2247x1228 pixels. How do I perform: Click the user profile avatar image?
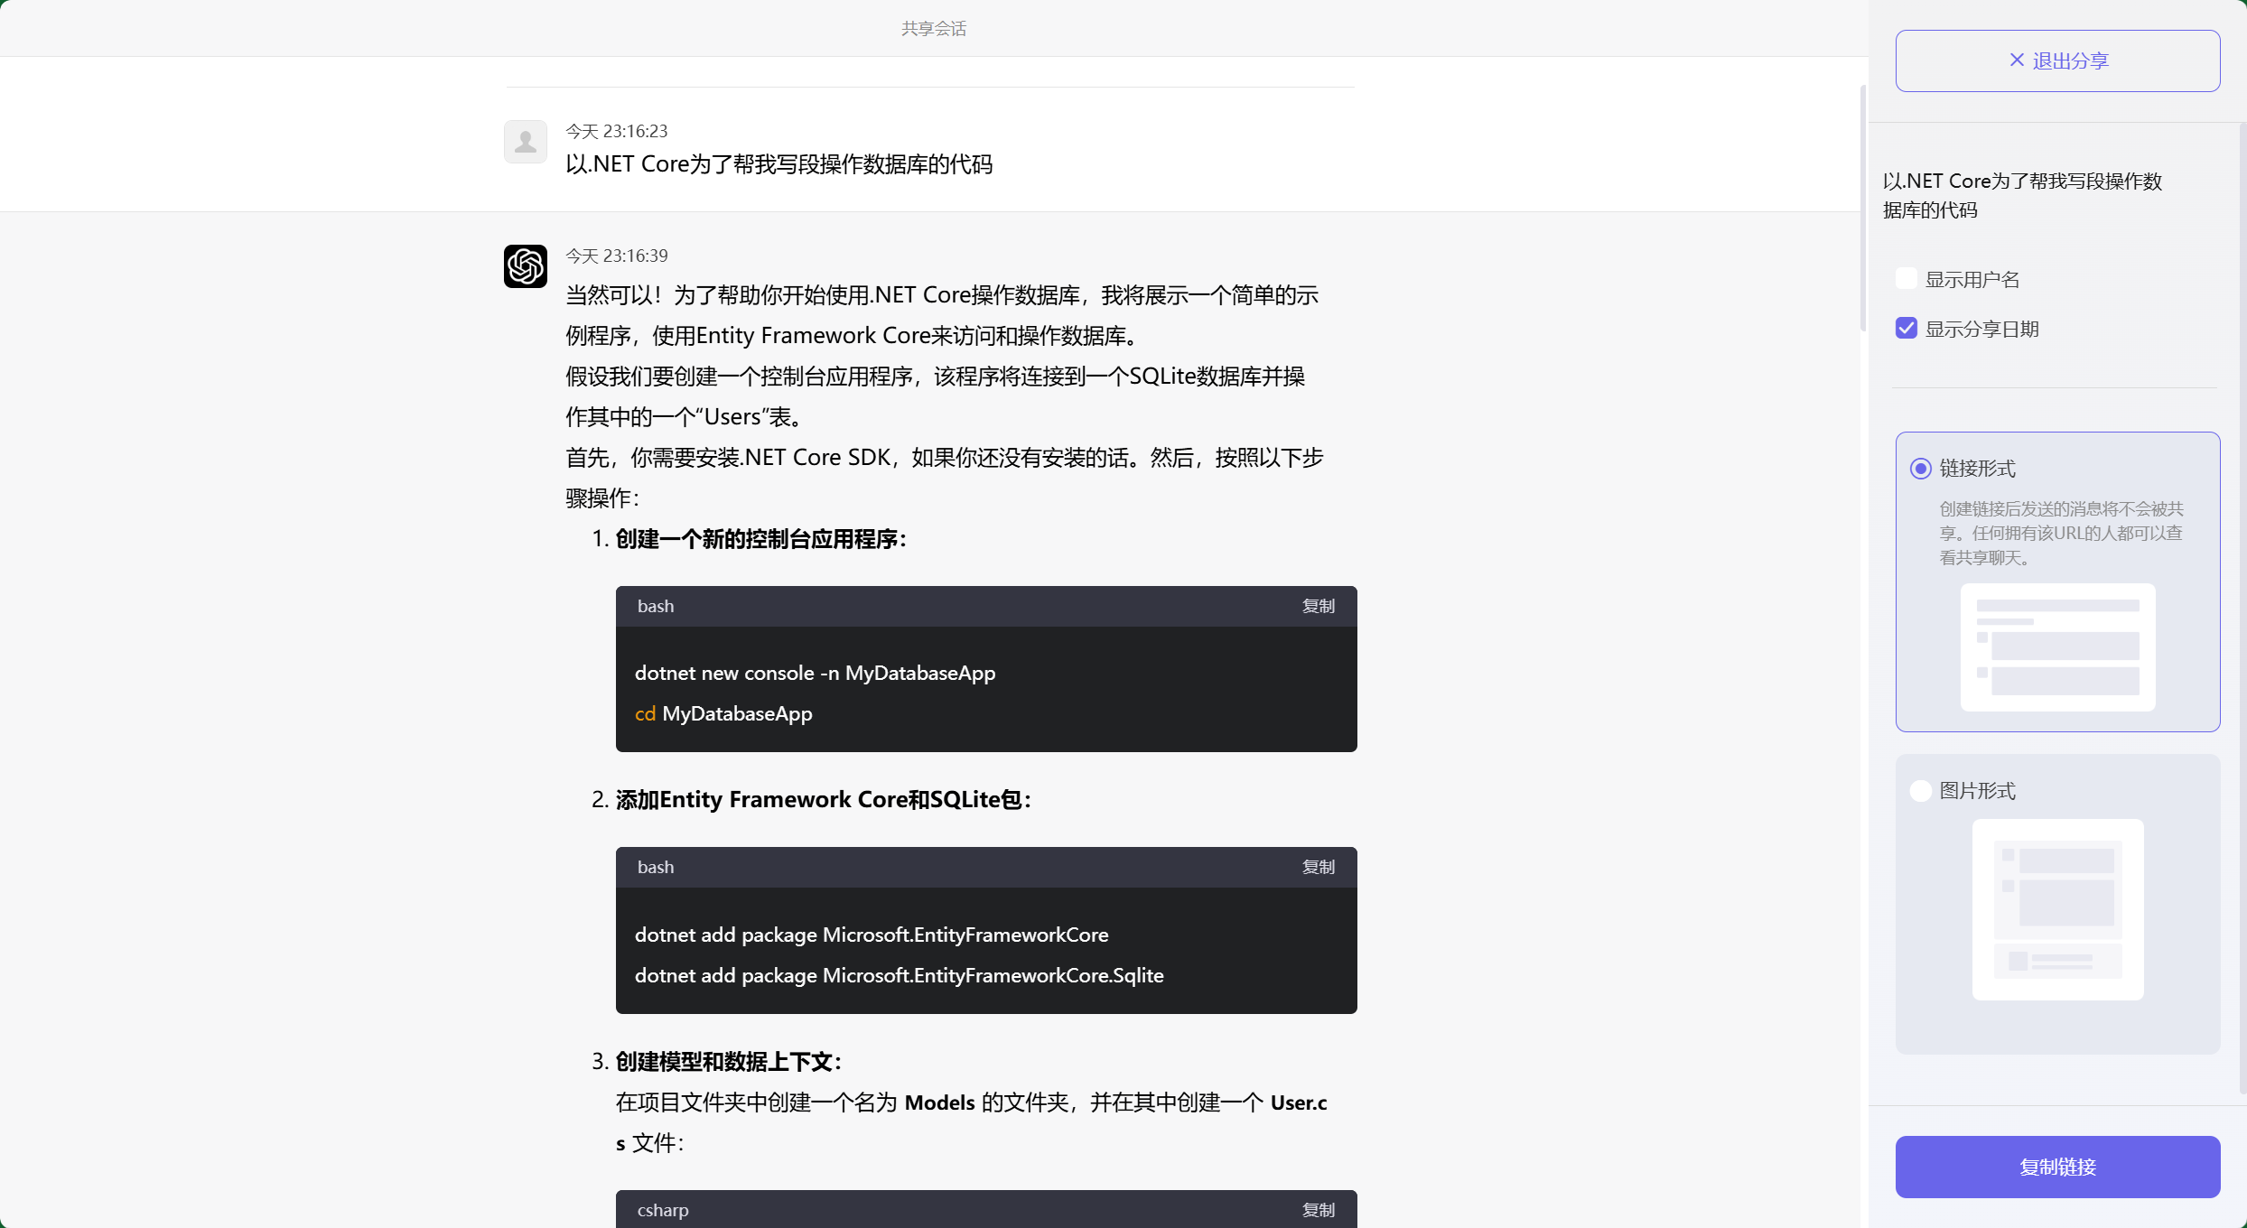pyautogui.click(x=525, y=141)
